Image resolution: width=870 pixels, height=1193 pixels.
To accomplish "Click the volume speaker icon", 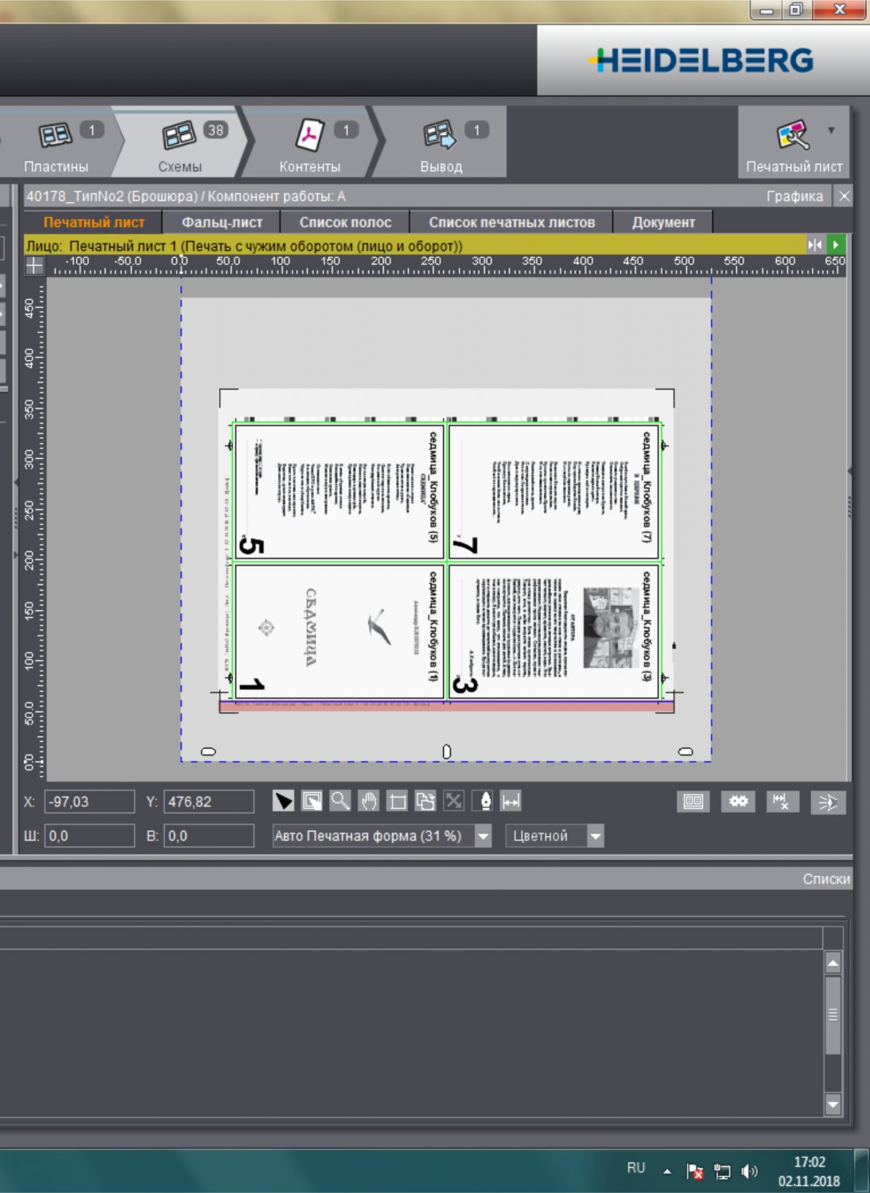I will 749,1171.
